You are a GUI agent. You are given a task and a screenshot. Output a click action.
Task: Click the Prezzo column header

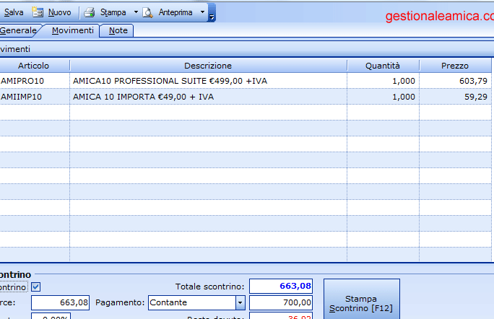coord(454,66)
